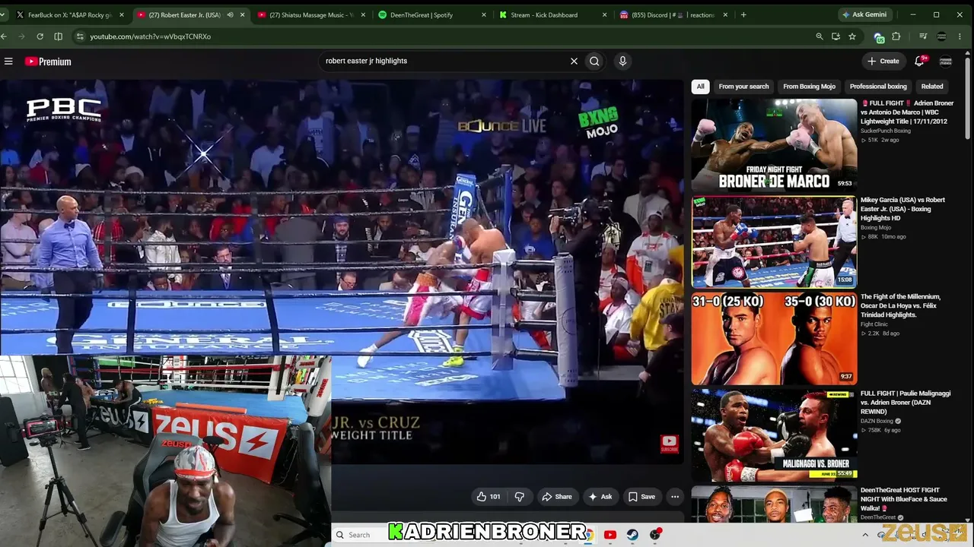
Task: Reload the current page
Action: 40,36
